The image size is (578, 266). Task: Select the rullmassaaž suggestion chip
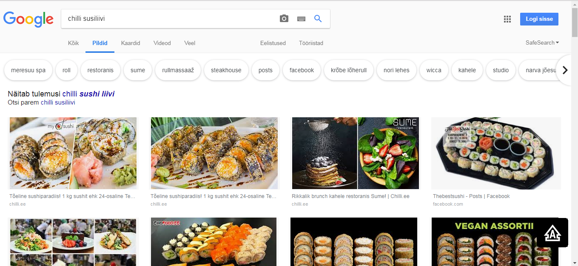click(178, 70)
